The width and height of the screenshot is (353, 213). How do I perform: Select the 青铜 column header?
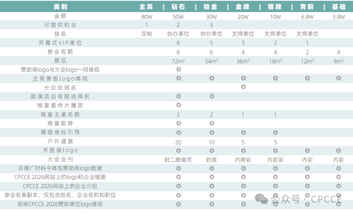[x=307, y=7]
